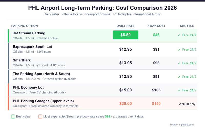This screenshot has height=128, width=205.
Task: Click the Walk-in only label
Action: coord(187,104)
